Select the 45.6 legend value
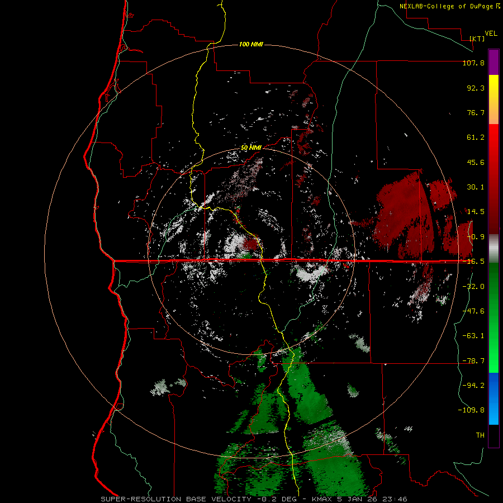The width and height of the screenshot is (503, 503). point(476,162)
